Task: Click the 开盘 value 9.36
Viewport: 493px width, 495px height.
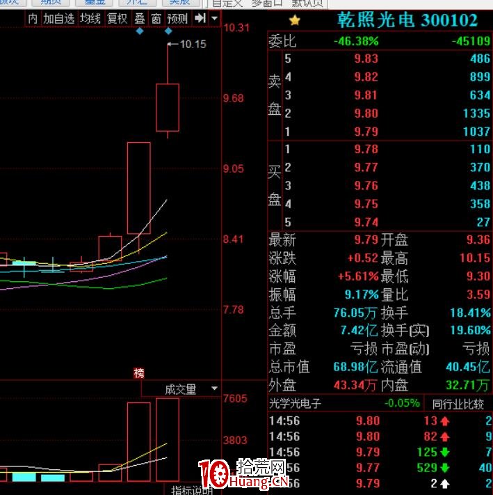Action: pyautogui.click(x=478, y=239)
